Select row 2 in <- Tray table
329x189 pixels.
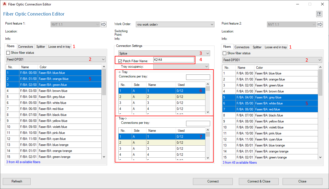point(162,97)
